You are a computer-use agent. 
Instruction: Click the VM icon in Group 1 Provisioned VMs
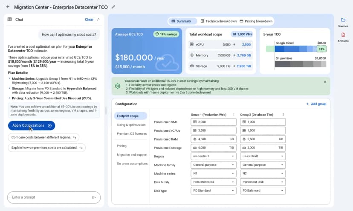195,122
